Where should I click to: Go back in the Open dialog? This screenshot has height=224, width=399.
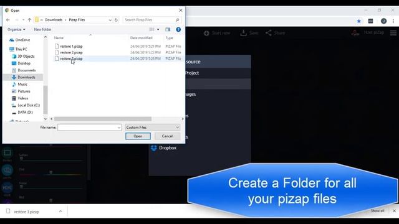[x=8, y=20]
